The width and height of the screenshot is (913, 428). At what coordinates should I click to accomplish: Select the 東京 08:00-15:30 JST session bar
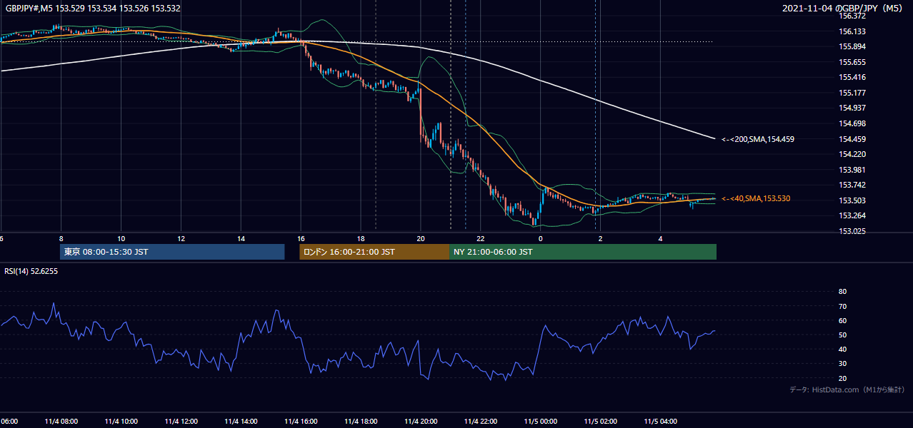[x=172, y=252]
